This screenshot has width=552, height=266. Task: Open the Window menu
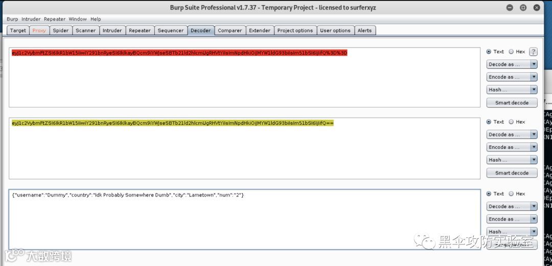click(78, 19)
